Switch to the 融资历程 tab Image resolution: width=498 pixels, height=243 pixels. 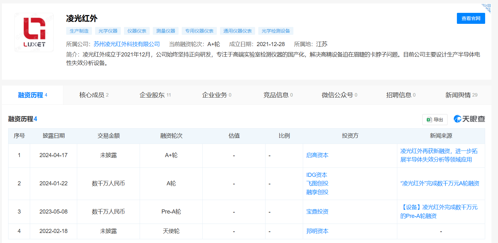pos(33,95)
